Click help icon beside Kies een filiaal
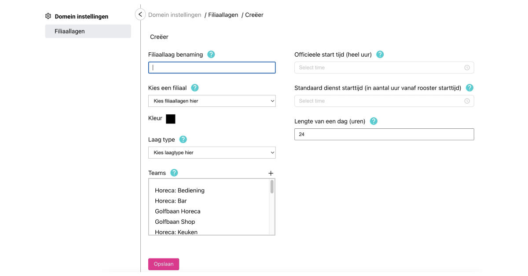Image resolution: width=528 pixels, height=276 pixels. point(195,88)
